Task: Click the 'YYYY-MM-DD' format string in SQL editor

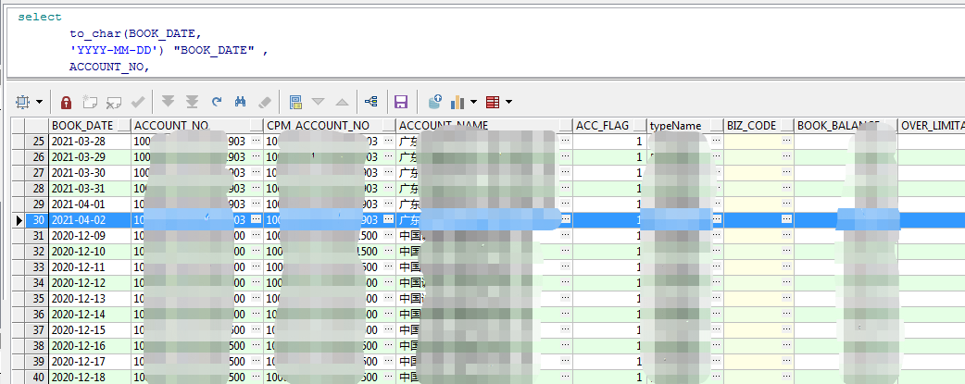Action: coord(117,51)
